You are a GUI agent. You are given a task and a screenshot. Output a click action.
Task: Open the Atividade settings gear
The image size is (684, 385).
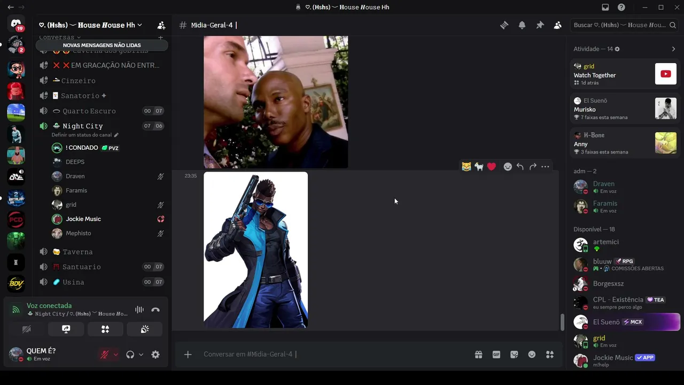coord(617,49)
